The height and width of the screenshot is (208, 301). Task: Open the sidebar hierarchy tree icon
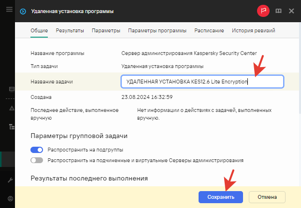coord(12,126)
